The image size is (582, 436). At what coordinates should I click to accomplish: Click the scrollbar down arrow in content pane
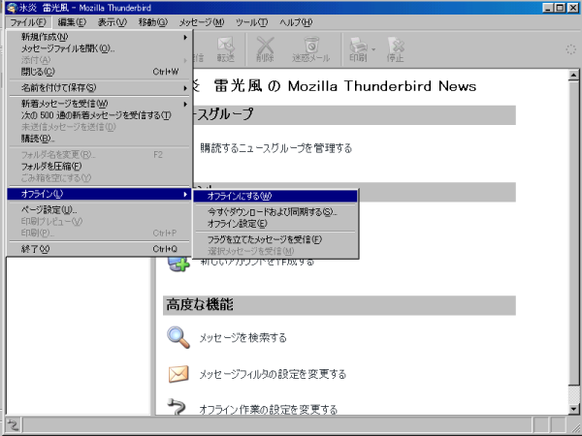point(573,409)
